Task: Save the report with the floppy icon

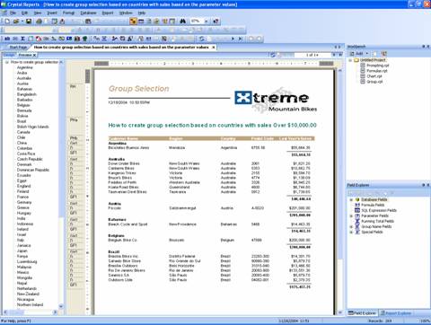Action: point(29,22)
